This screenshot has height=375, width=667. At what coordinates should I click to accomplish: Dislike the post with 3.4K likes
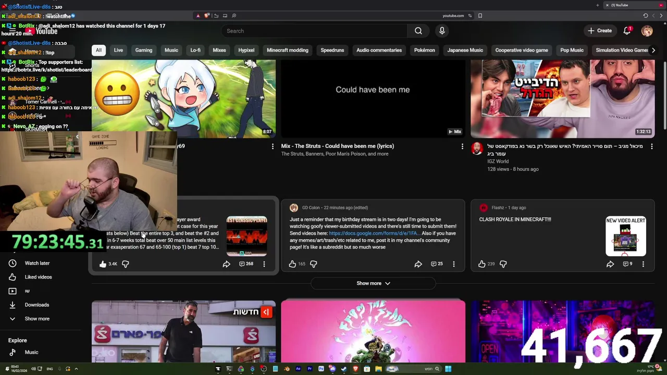125,264
